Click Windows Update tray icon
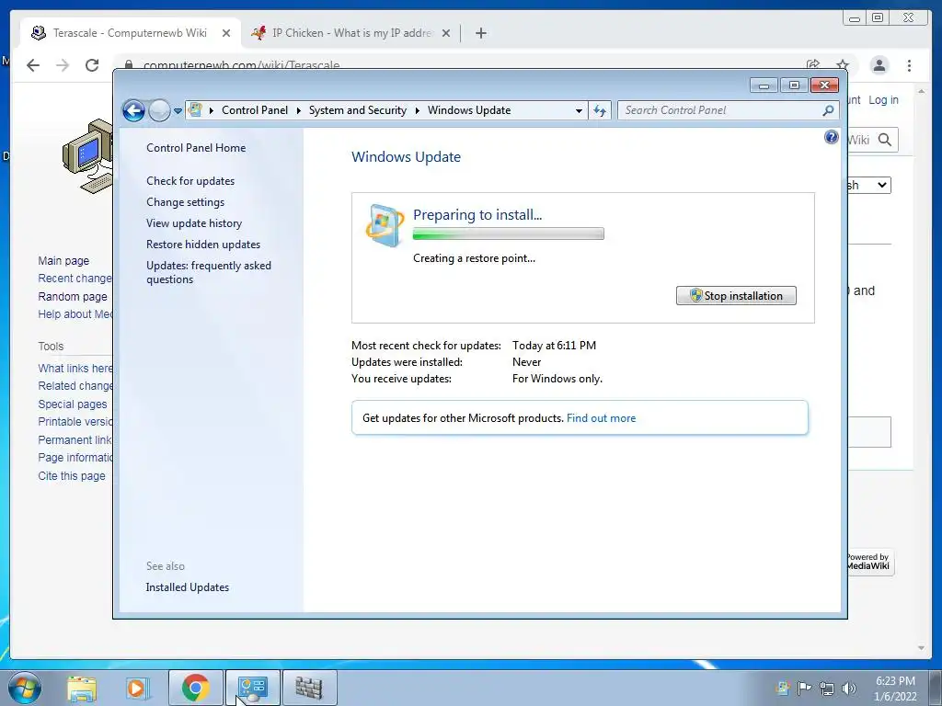The height and width of the screenshot is (706, 942). 783,688
